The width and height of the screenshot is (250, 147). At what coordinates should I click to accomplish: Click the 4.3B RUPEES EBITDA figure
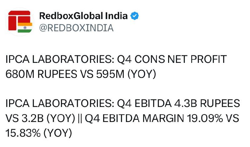click(x=207, y=103)
